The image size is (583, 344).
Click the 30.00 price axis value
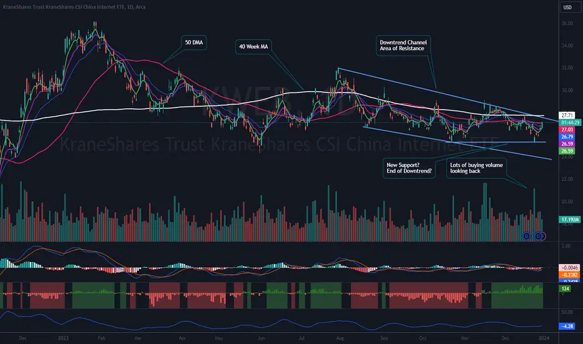(567, 90)
